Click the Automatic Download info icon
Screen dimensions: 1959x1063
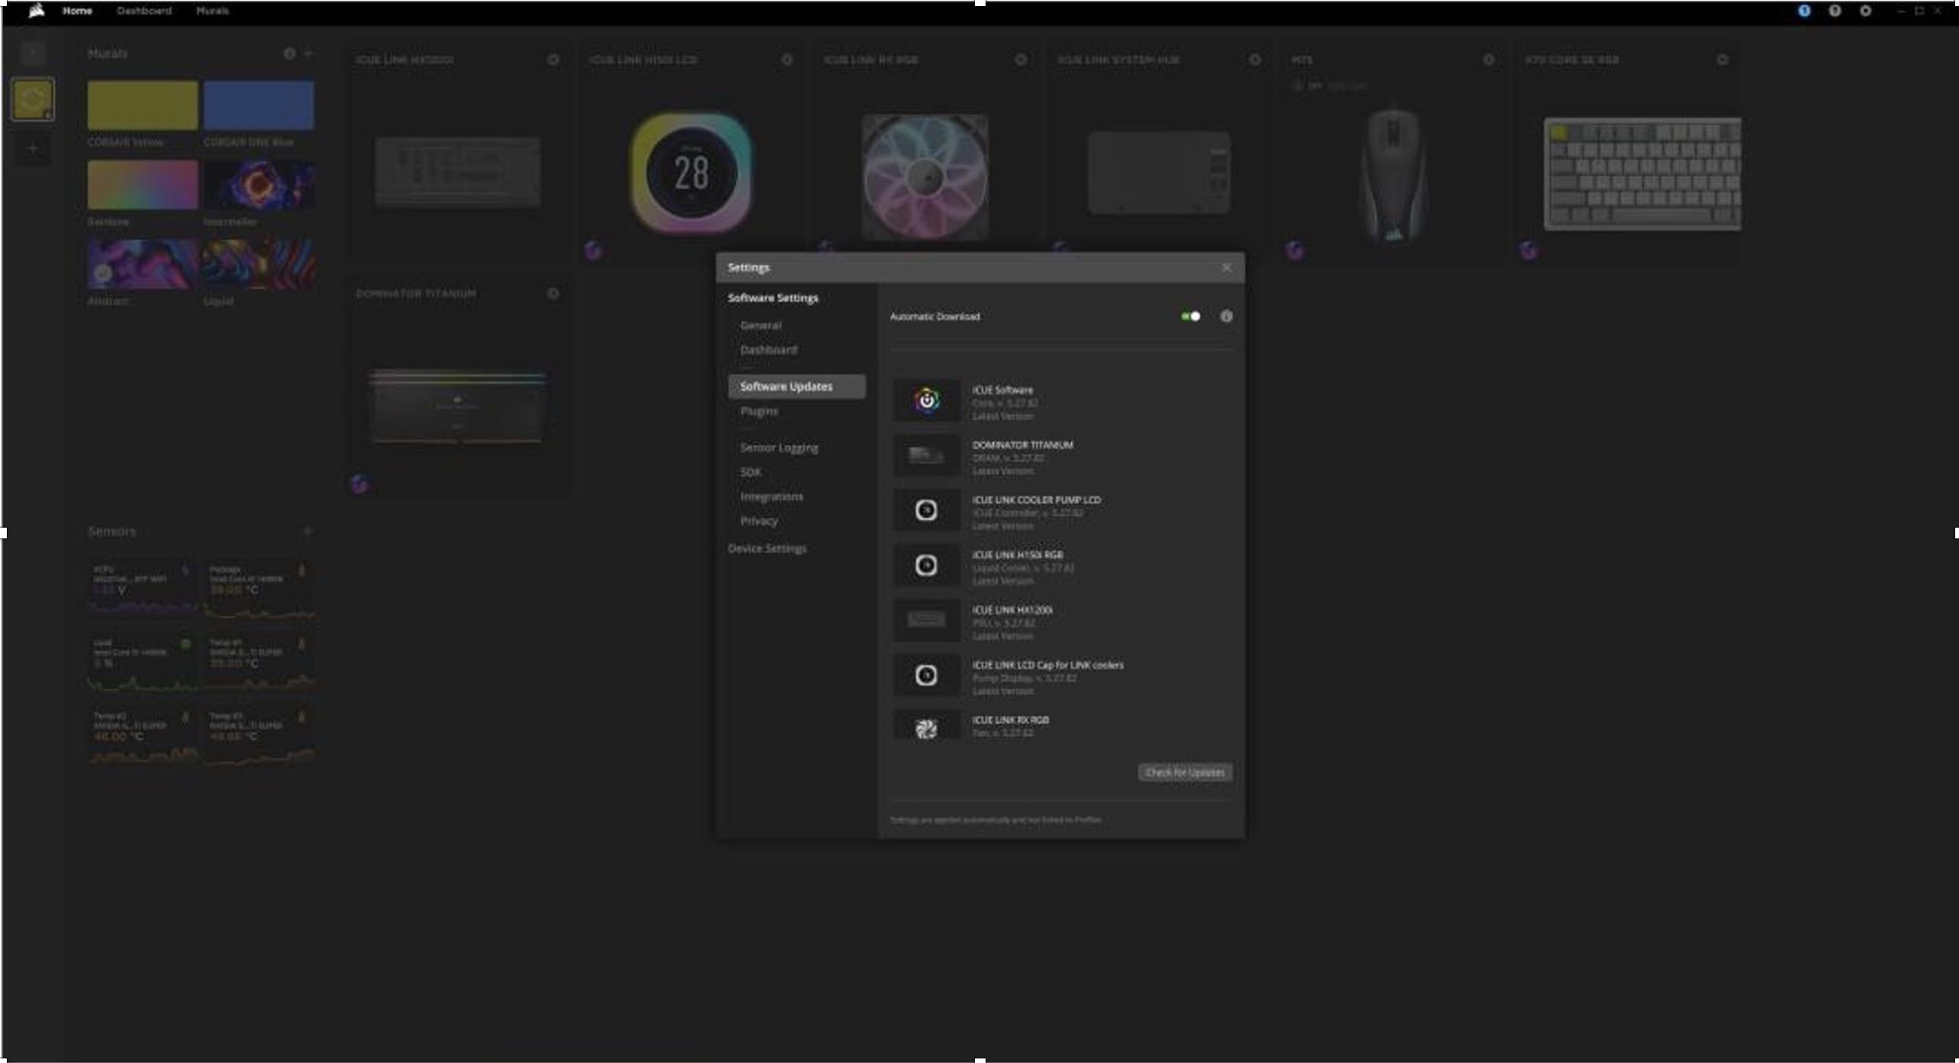(1226, 316)
